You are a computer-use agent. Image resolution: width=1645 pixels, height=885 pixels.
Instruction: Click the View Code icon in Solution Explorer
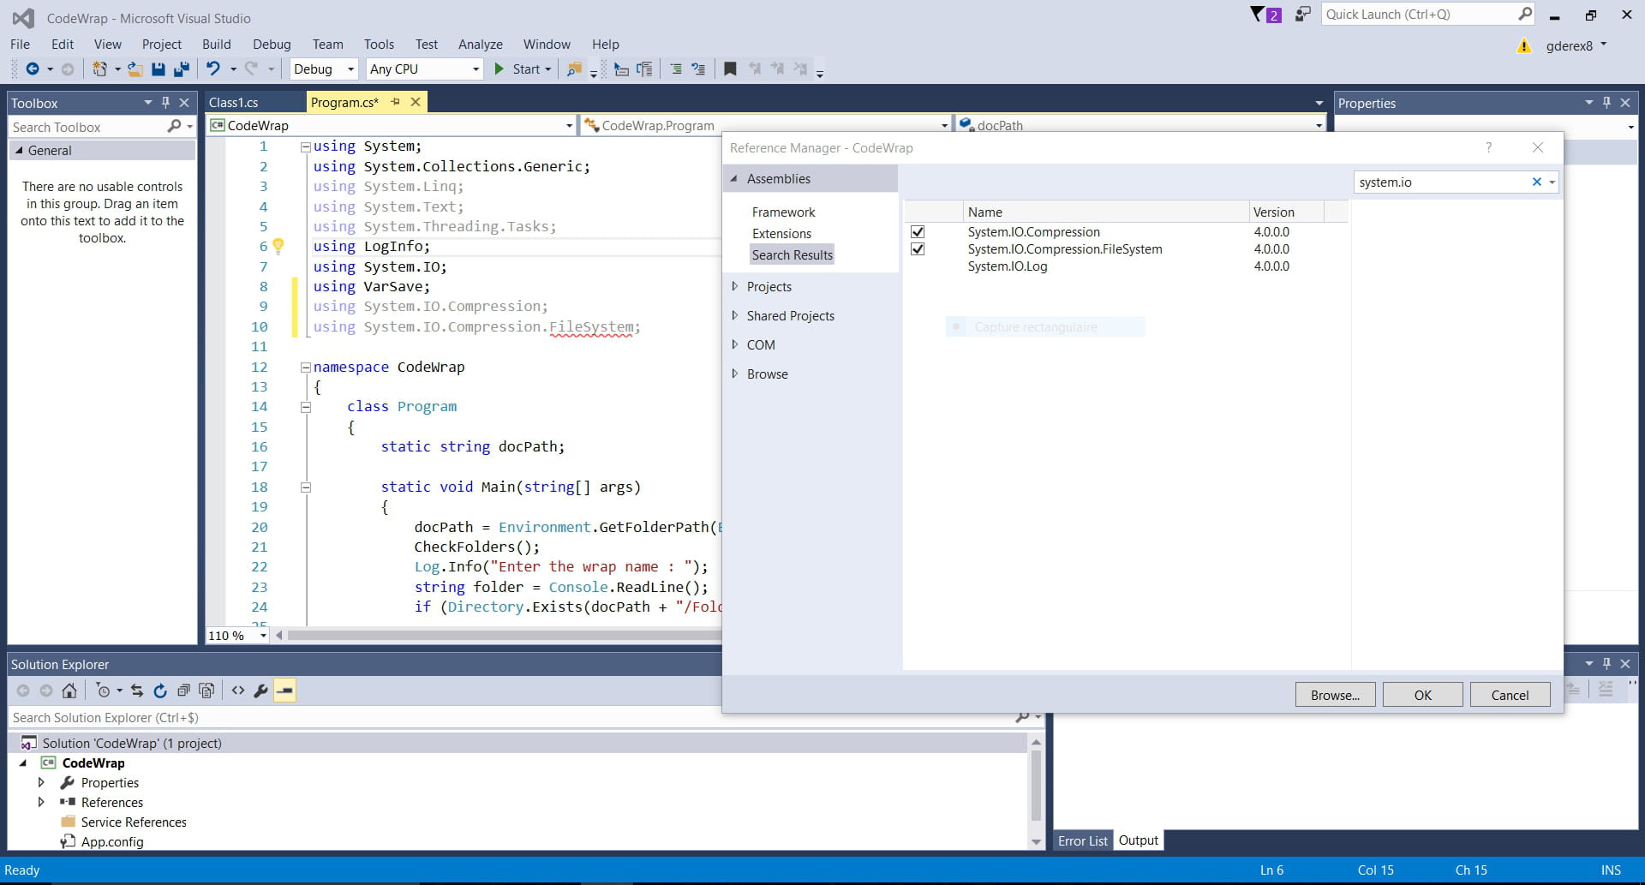(x=238, y=691)
